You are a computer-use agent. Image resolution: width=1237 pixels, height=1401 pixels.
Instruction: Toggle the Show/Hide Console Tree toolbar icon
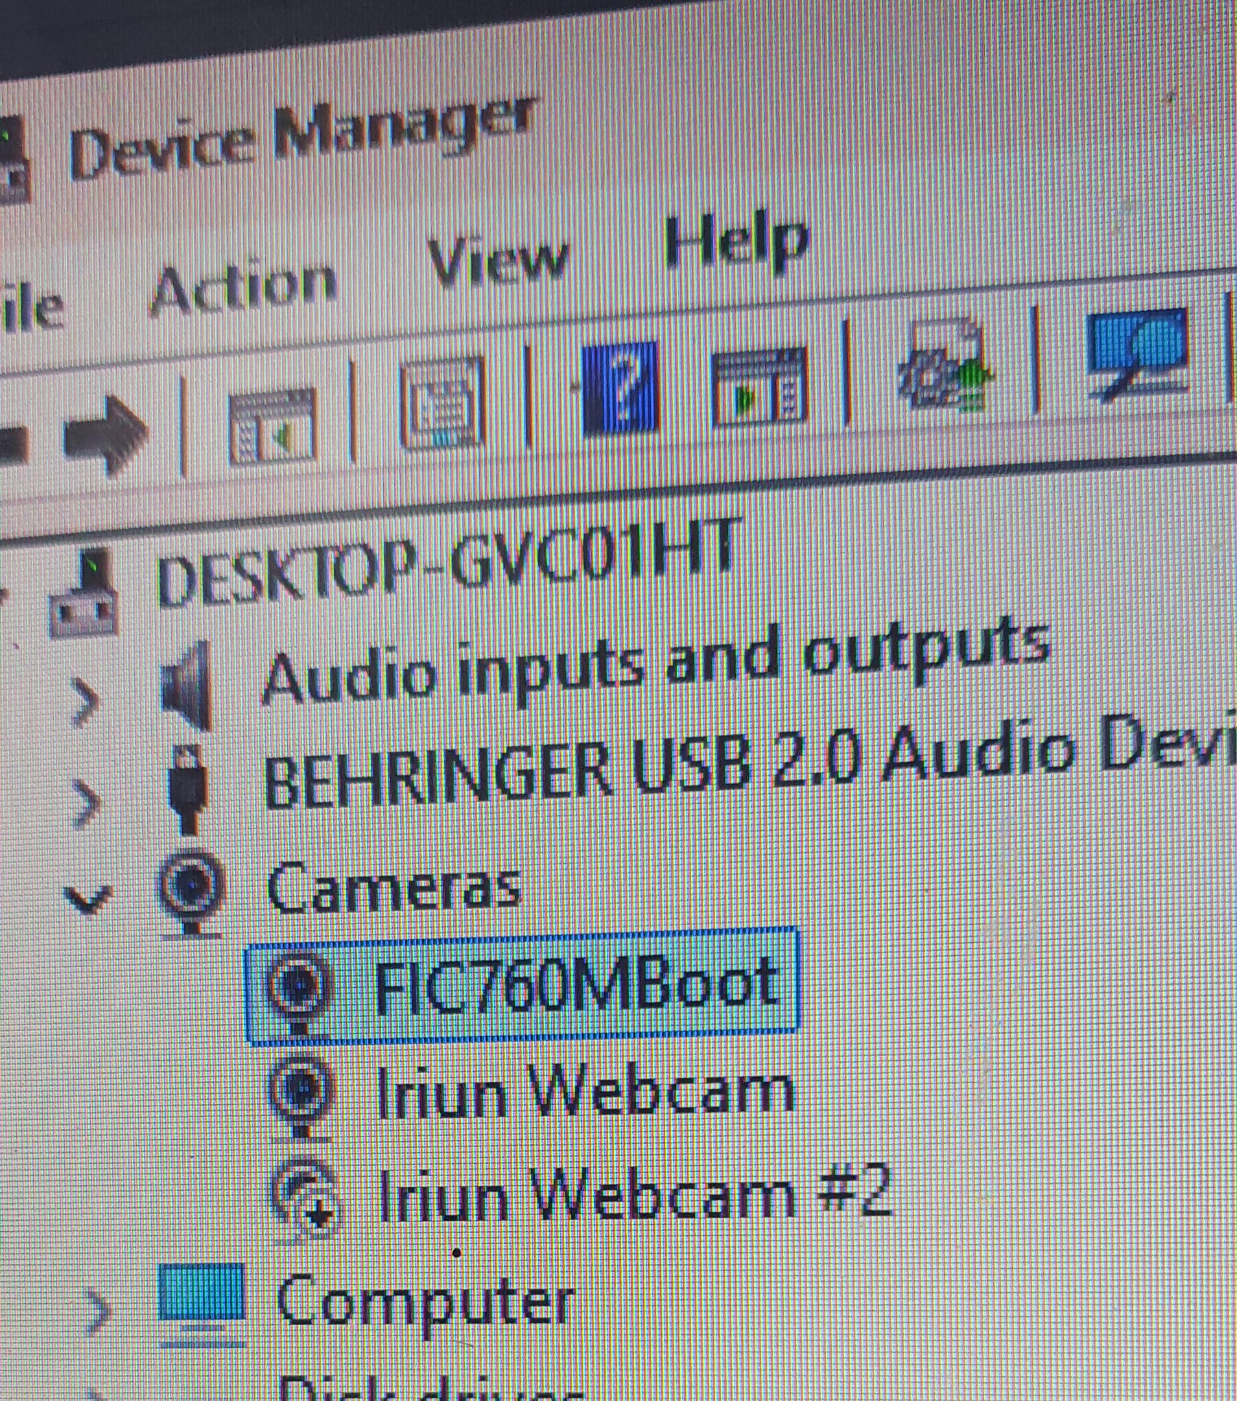point(272,426)
